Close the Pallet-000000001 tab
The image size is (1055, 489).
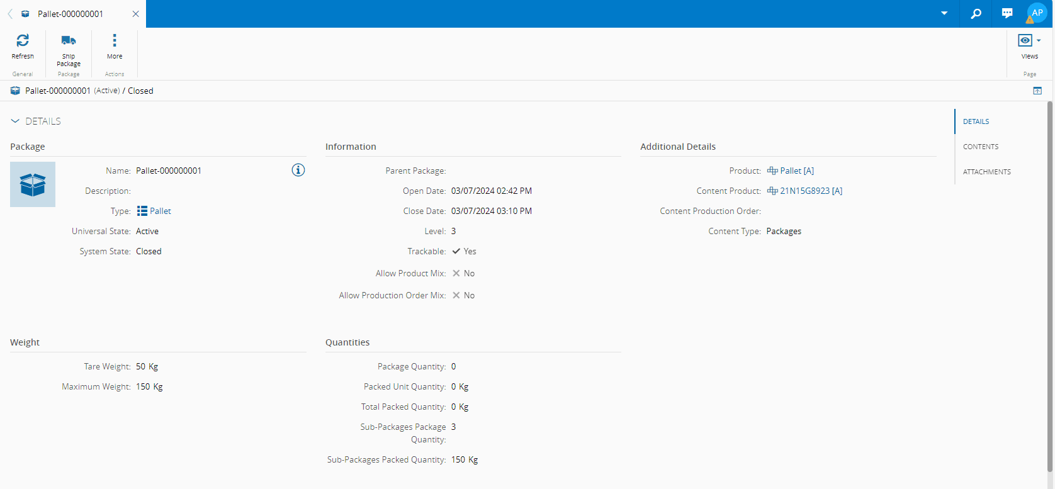click(135, 14)
